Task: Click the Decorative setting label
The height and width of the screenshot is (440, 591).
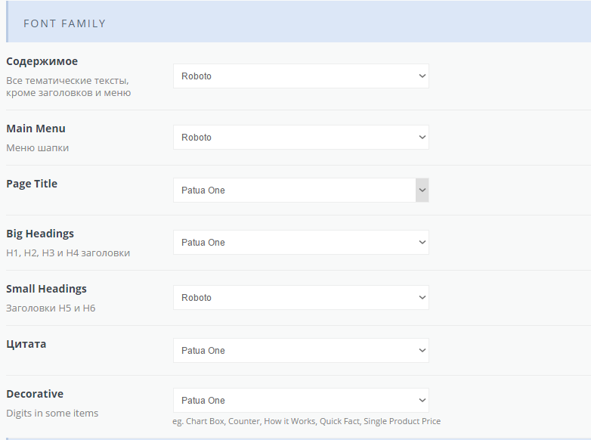Action: (x=35, y=394)
